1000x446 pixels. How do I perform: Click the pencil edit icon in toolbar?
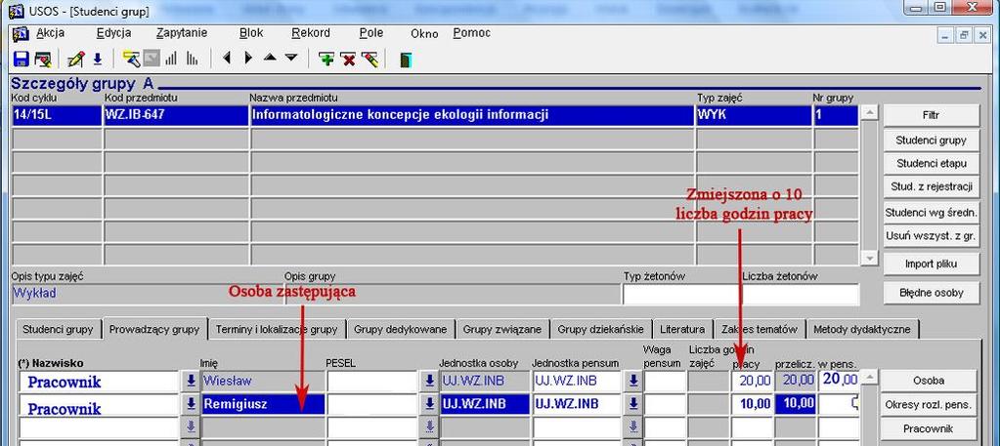click(76, 60)
